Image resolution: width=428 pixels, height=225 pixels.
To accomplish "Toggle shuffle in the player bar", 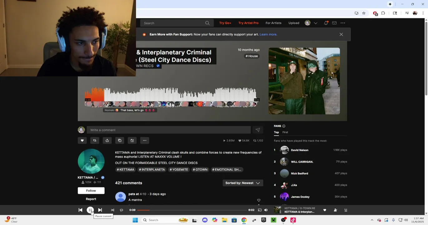I will click(112, 210).
